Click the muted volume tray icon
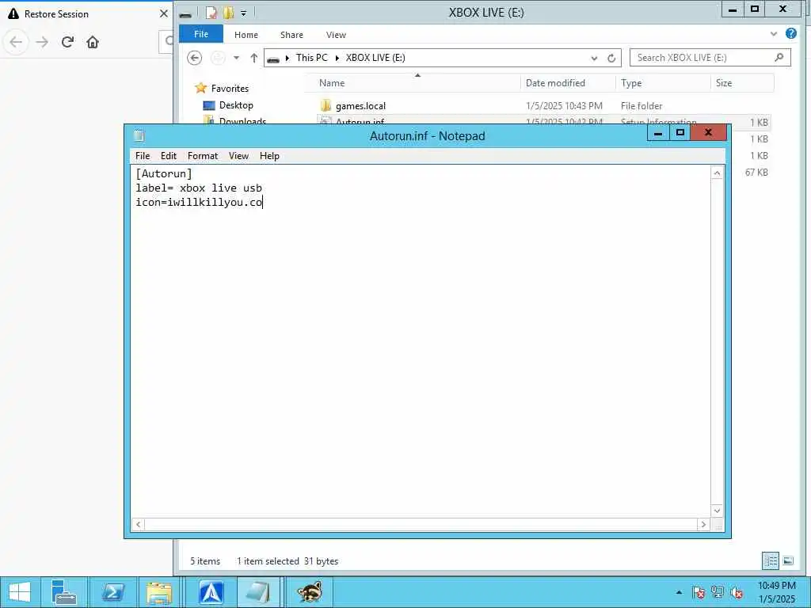 pos(737,592)
